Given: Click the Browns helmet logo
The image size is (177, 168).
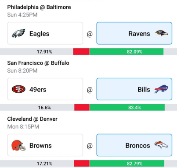Looking at the screenshot, I should (18, 145).
